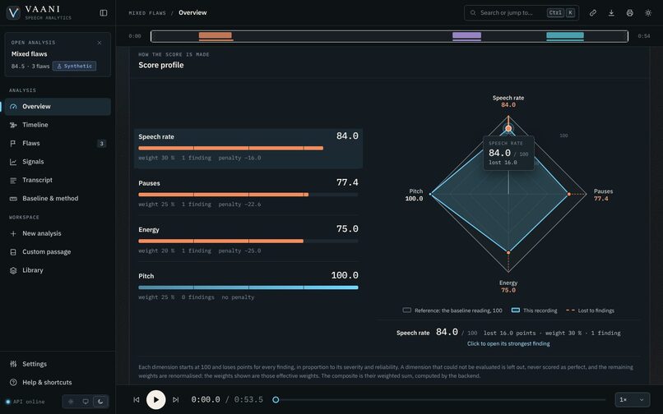The height and width of the screenshot is (414, 663).
Task: Focus the Search or jump to field
Action: point(522,12)
